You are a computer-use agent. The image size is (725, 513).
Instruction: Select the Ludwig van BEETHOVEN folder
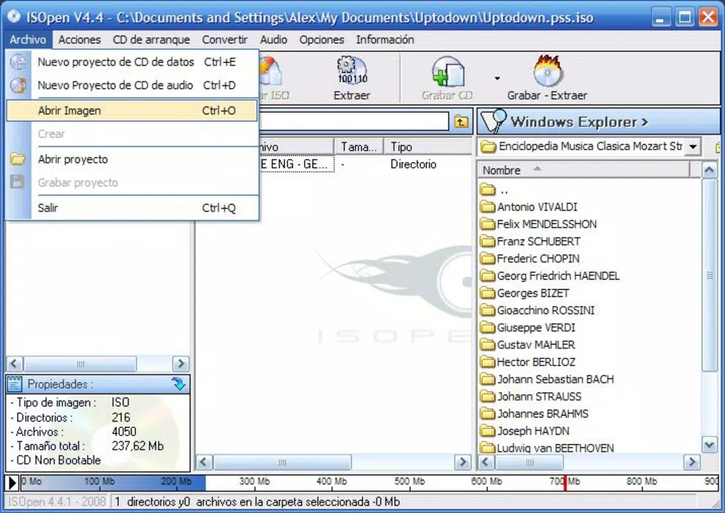pyautogui.click(x=547, y=448)
